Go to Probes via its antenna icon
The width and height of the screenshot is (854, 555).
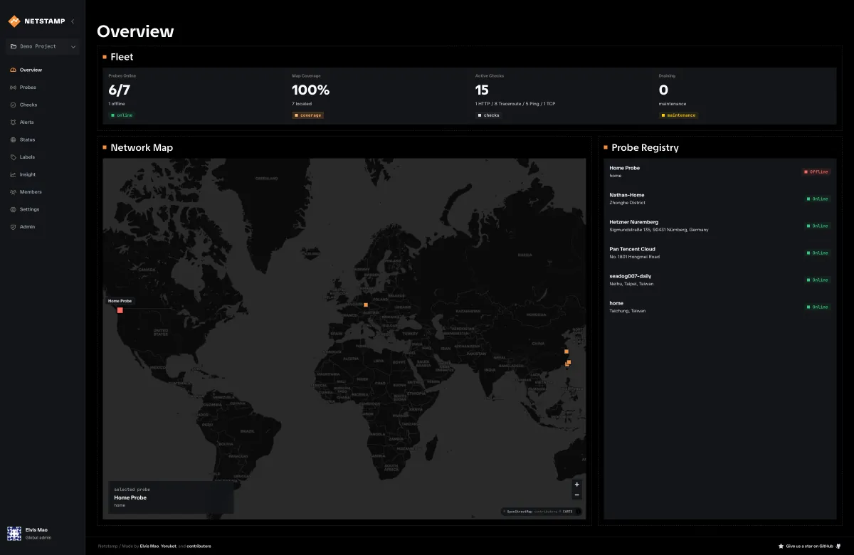[x=13, y=88]
